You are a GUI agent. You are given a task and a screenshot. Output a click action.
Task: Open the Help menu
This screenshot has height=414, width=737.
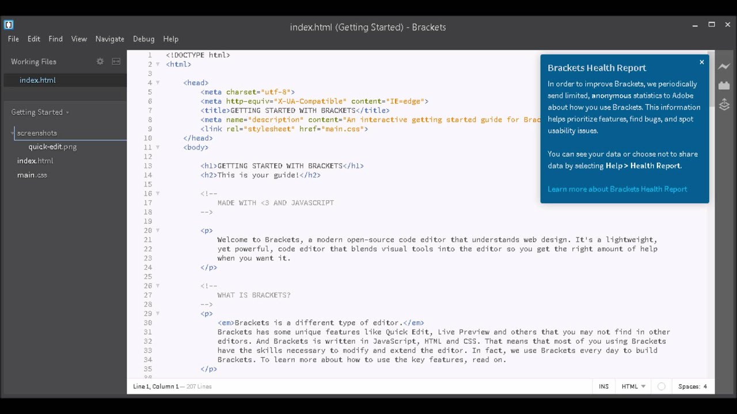[x=170, y=39]
